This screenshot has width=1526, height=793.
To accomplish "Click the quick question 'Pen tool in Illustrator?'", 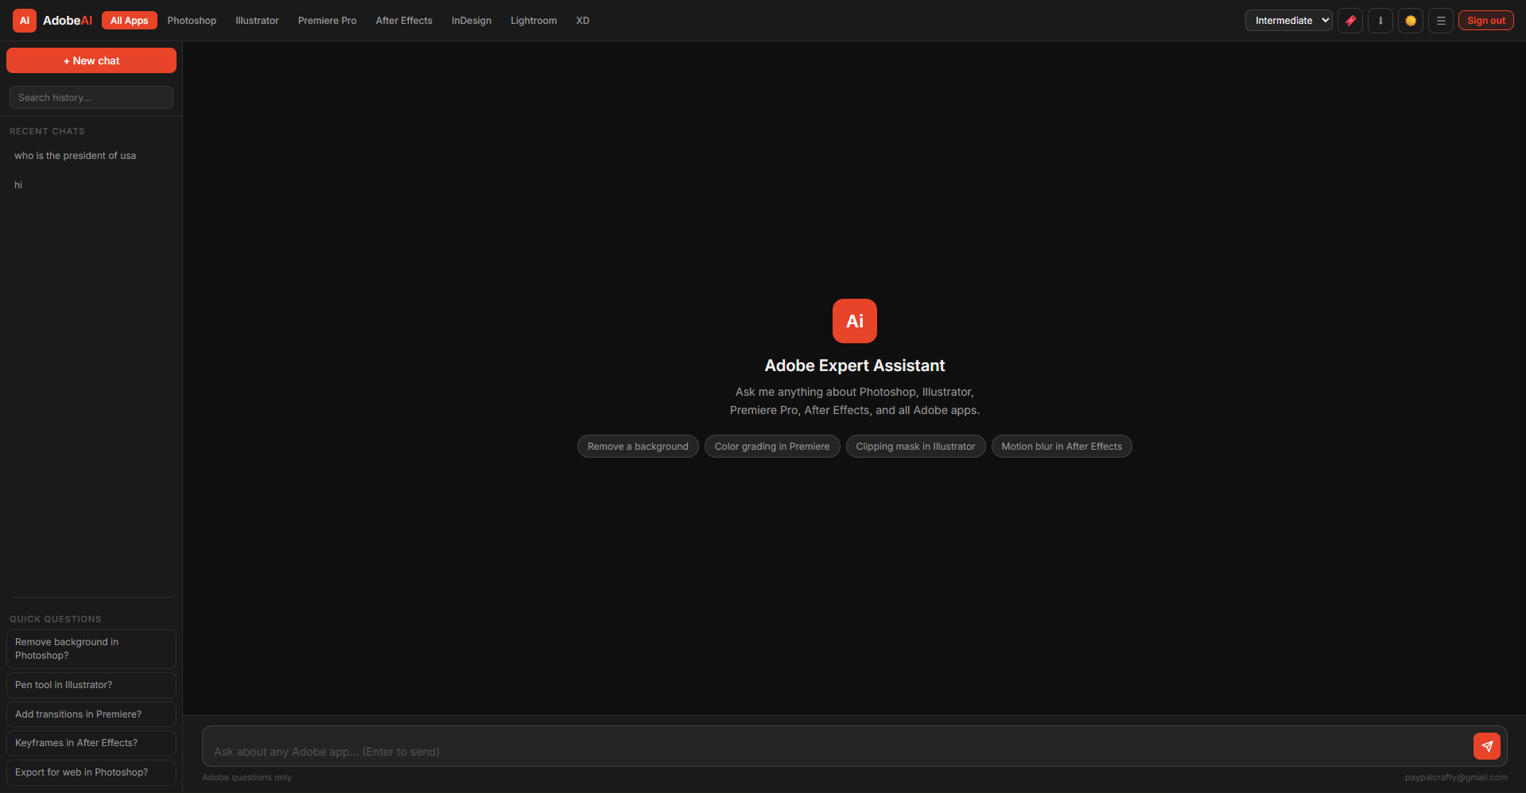I will [x=91, y=684].
